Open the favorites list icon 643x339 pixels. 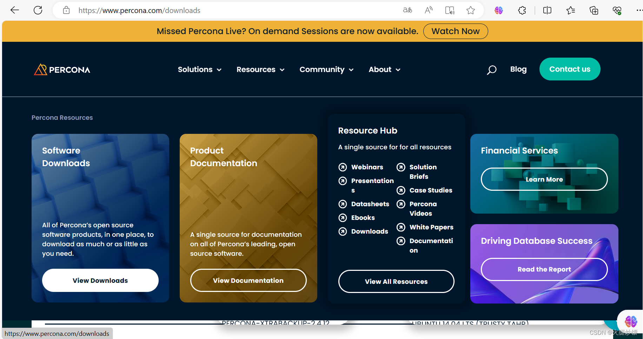point(571,10)
